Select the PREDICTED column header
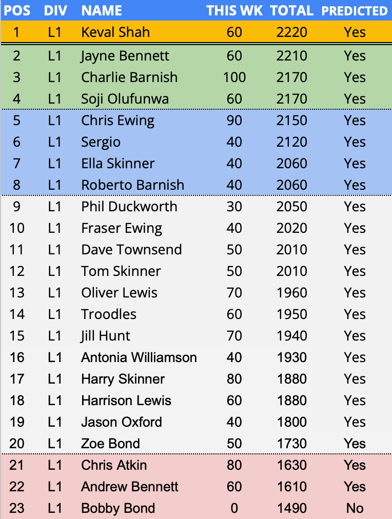Viewport: 392px width, 519px height. (x=355, y=11)
